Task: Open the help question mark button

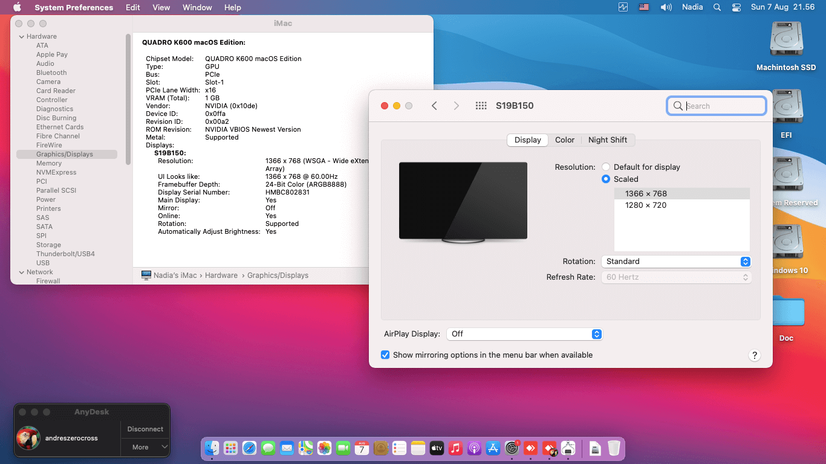Action: pos(754,355)
